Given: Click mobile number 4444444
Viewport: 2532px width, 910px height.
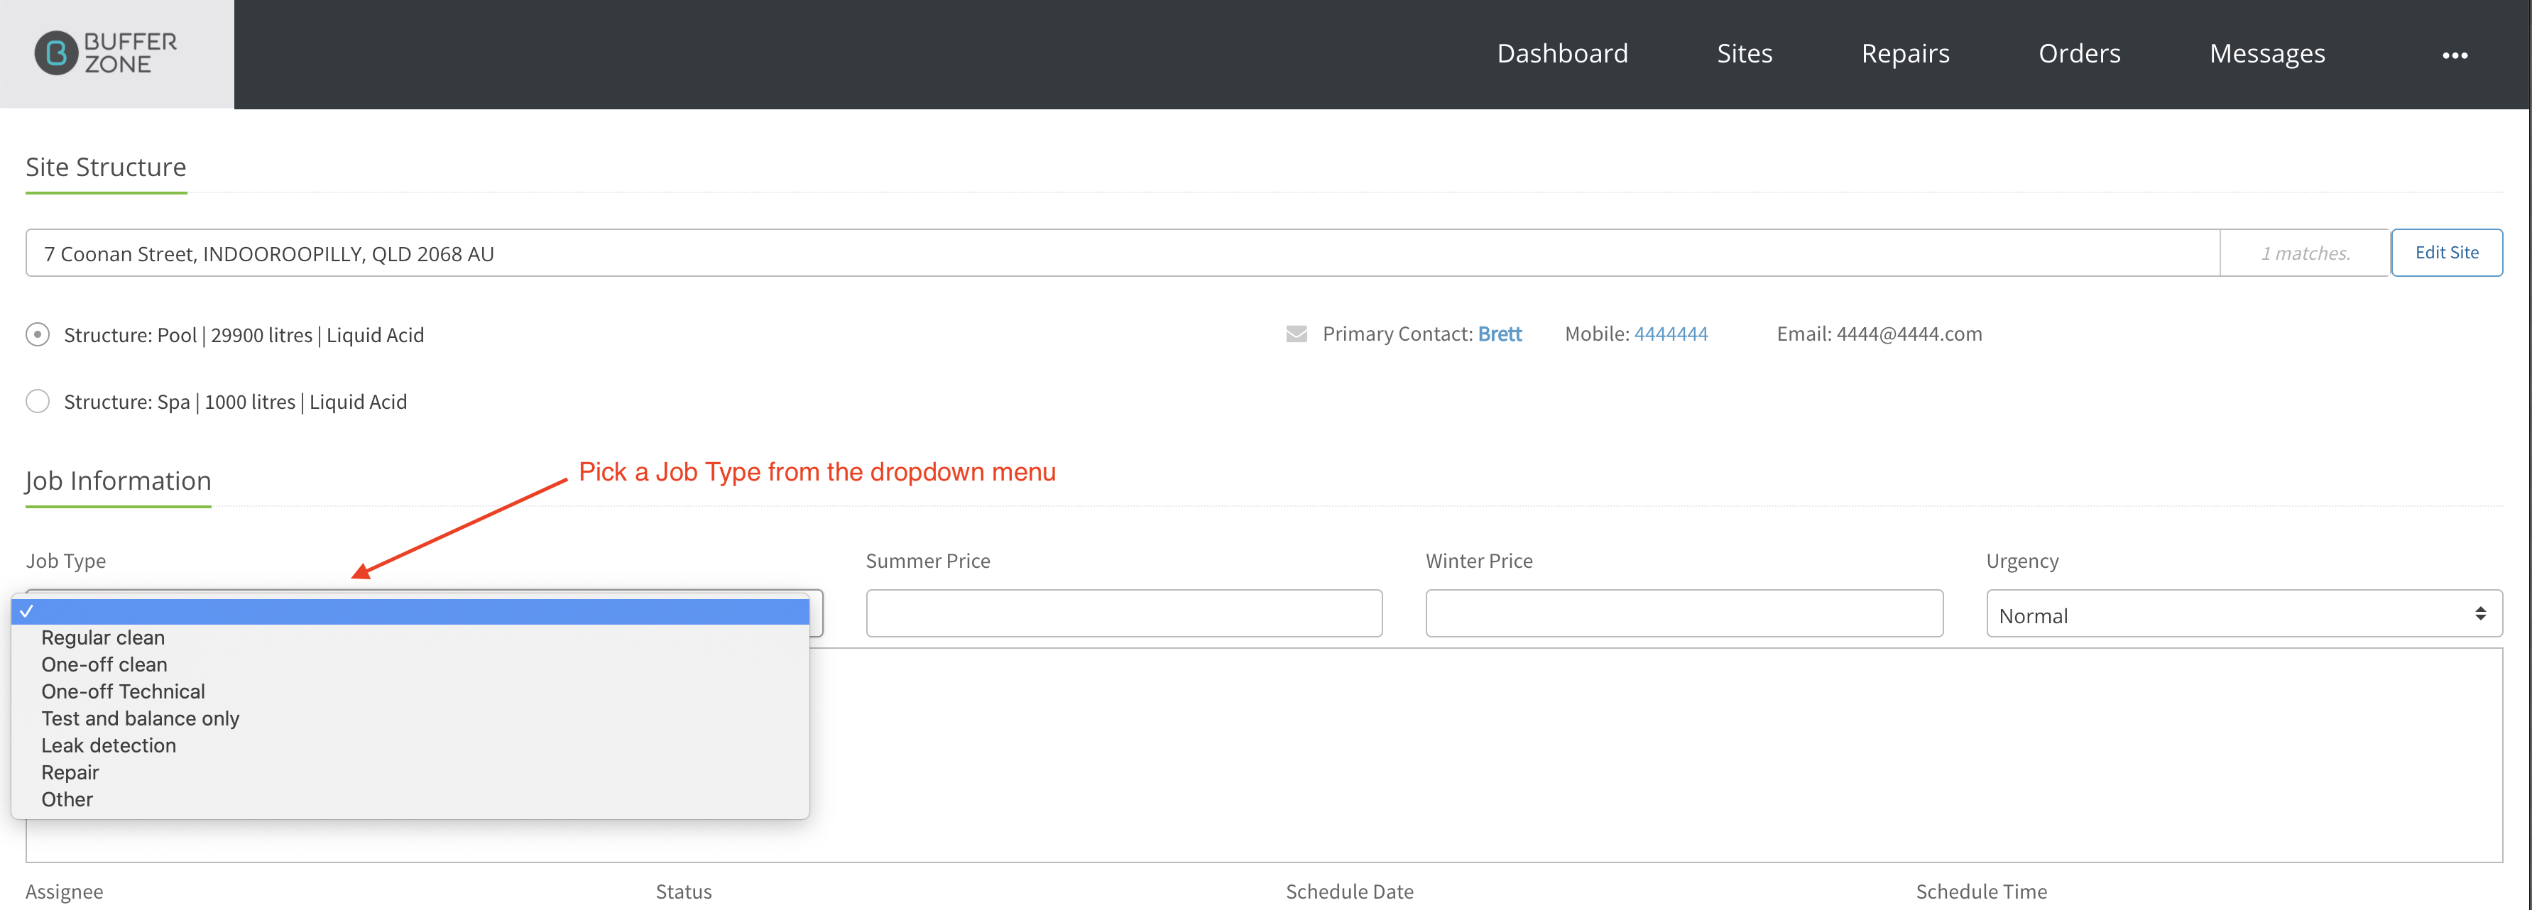Looking at the screenshot, I should tap(1670, 334).
